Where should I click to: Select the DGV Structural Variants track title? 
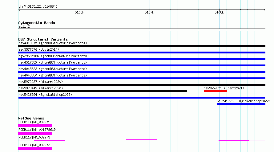43,39
